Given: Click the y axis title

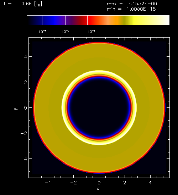Looking at the screenshot, I should (x=15, y=109).
